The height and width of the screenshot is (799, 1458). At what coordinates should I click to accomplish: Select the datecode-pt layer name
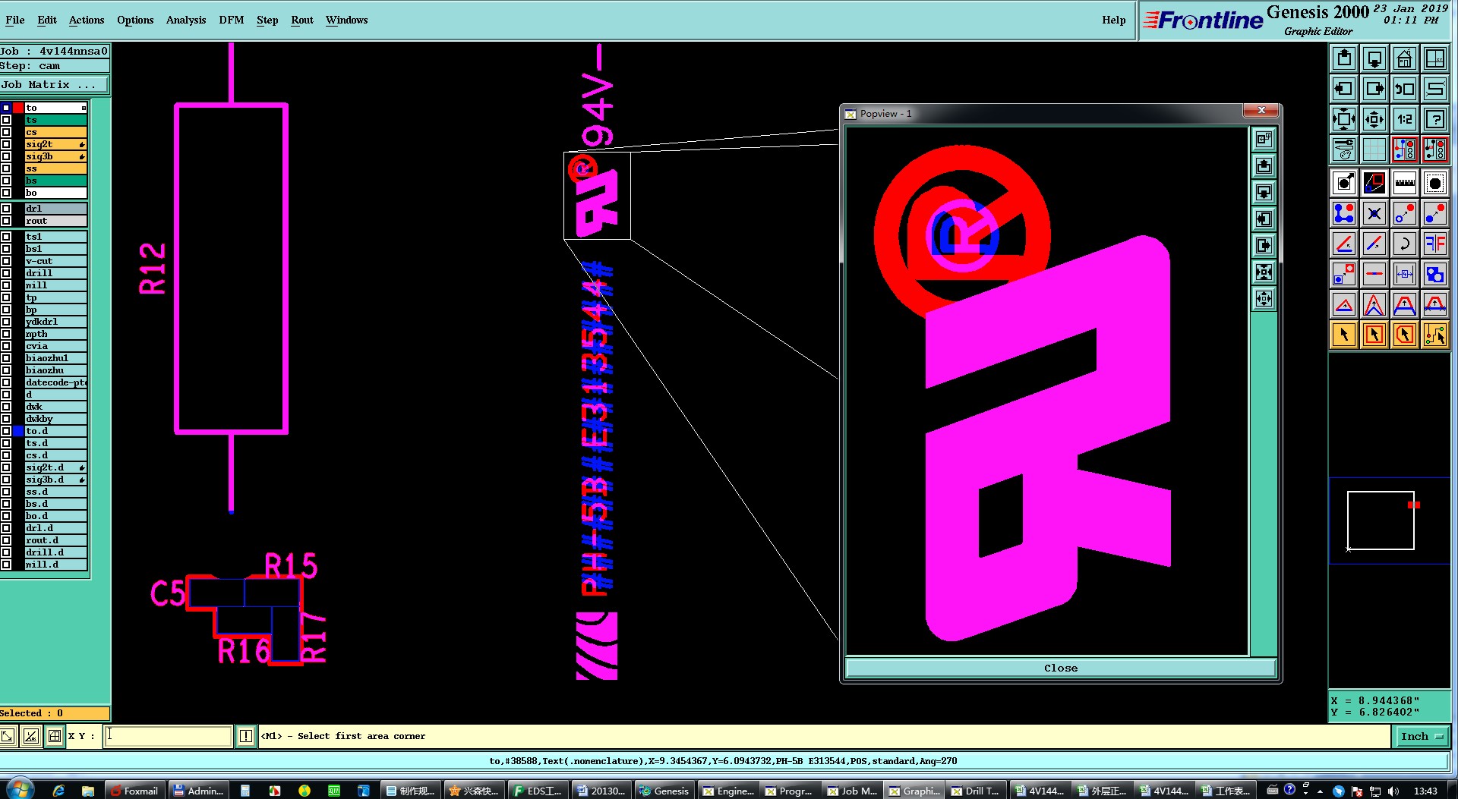(x=55, y=382)
